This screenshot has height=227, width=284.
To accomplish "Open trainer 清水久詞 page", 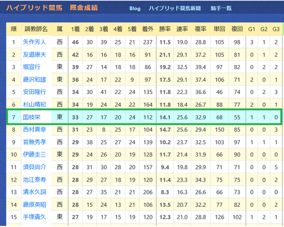I will (34, 192).
